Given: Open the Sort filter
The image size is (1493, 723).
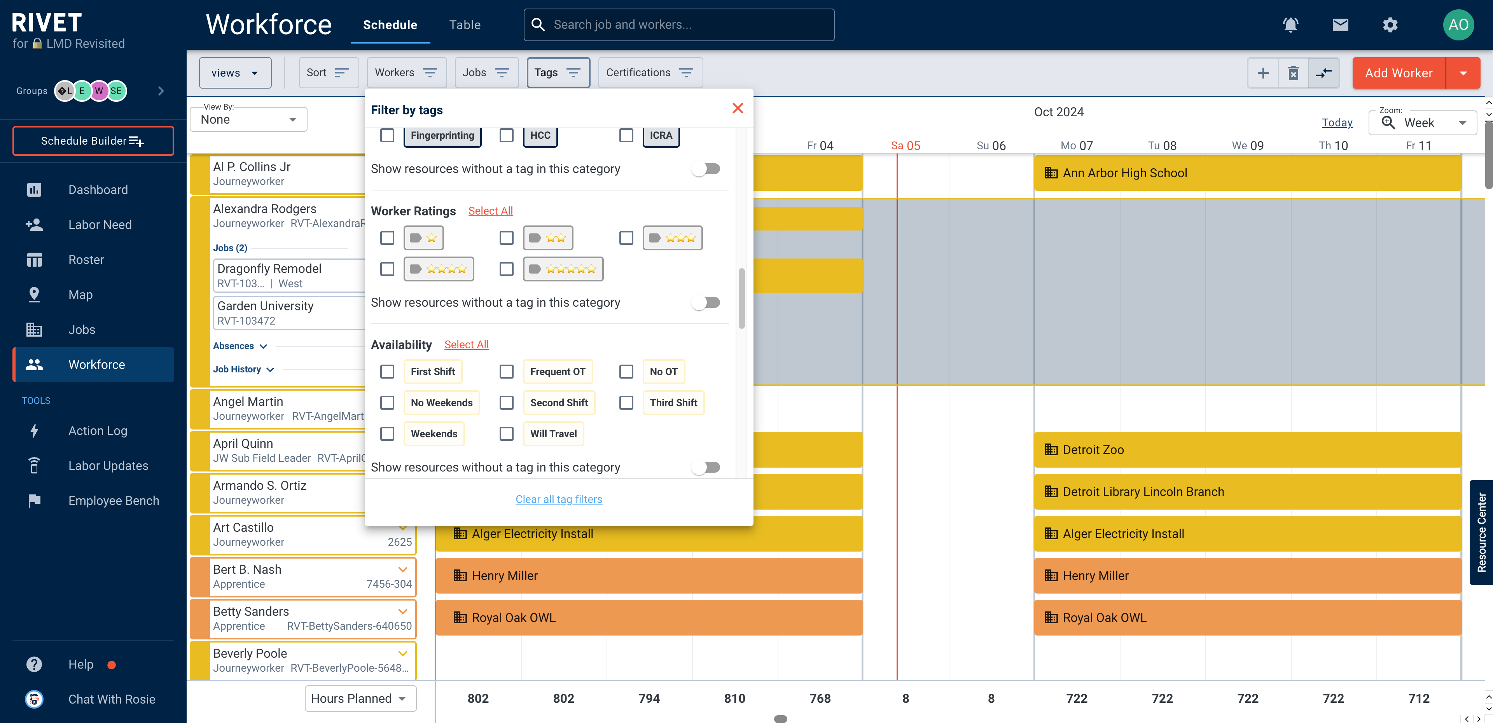Looking at the screenshot, I should (x=329, y=73).
